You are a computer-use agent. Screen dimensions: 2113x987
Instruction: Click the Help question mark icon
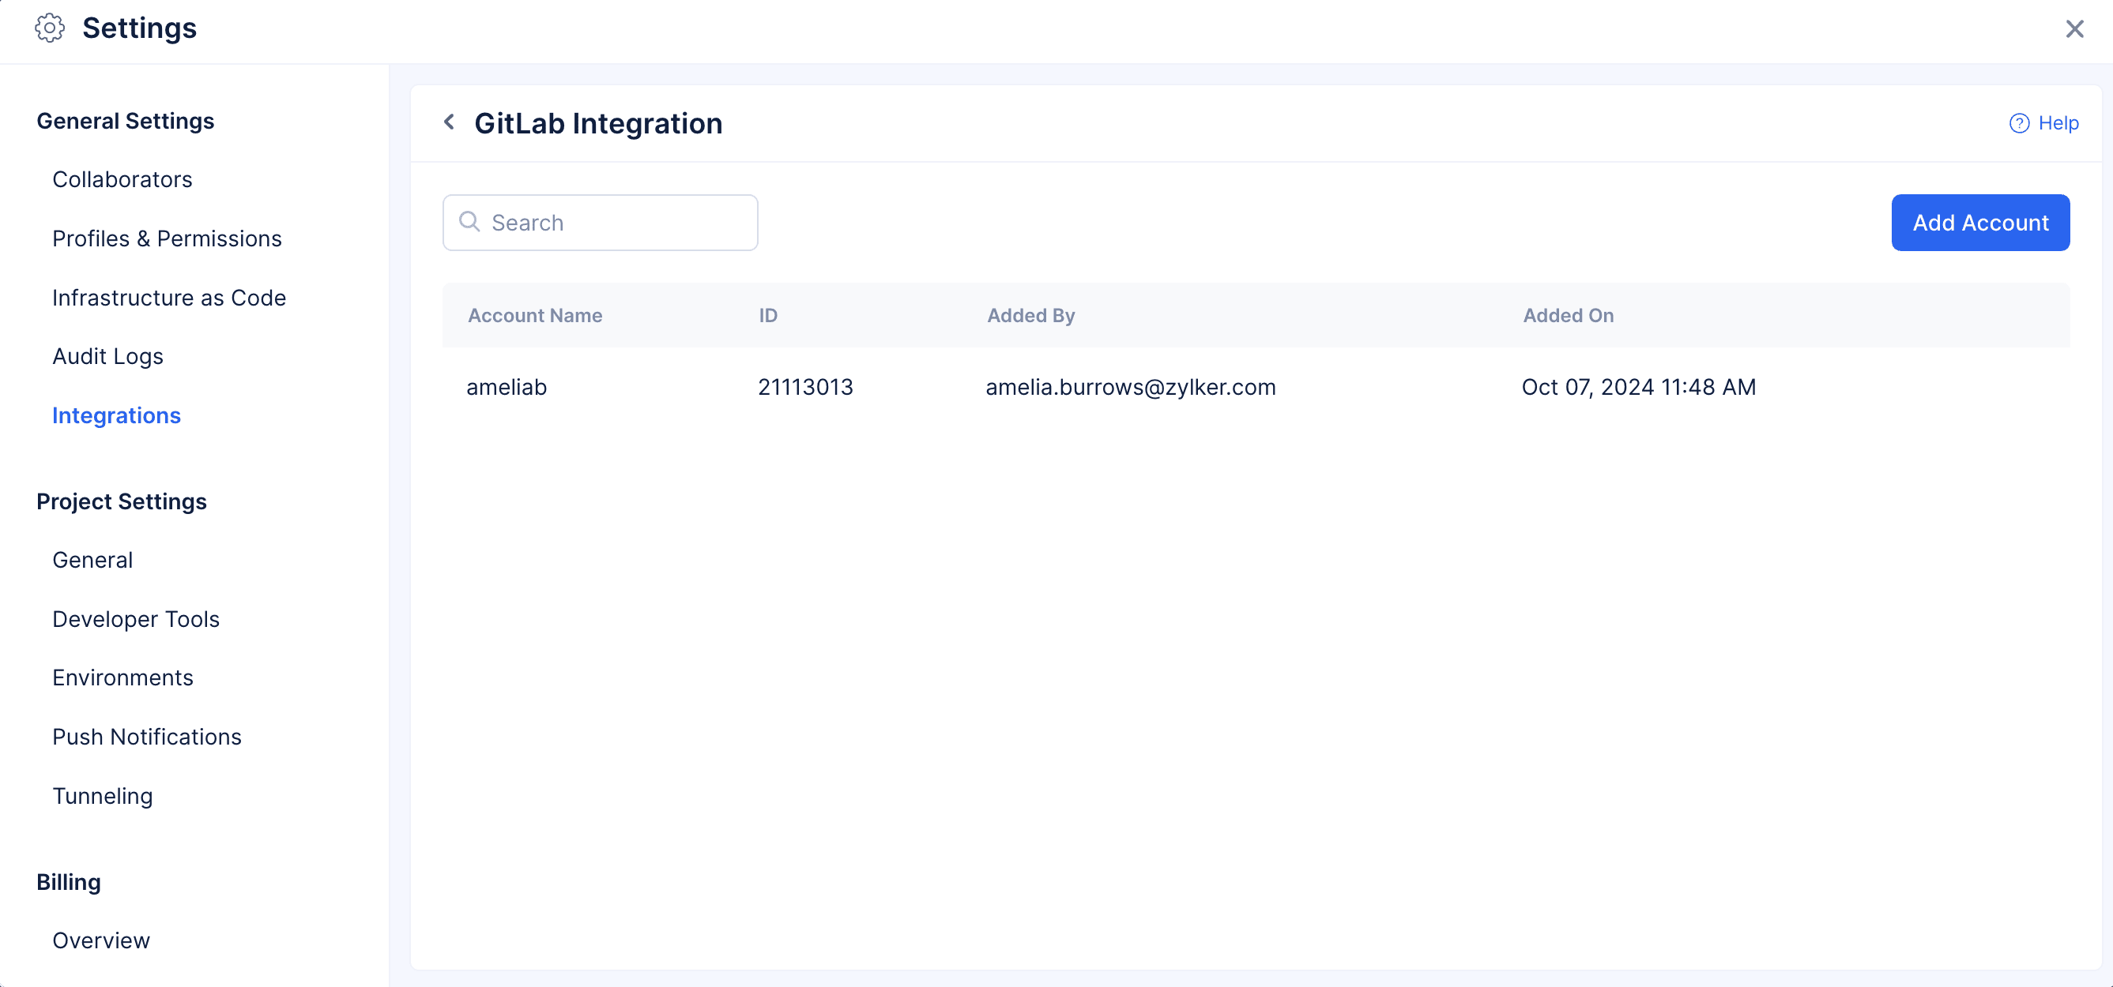click(2019, 123)
